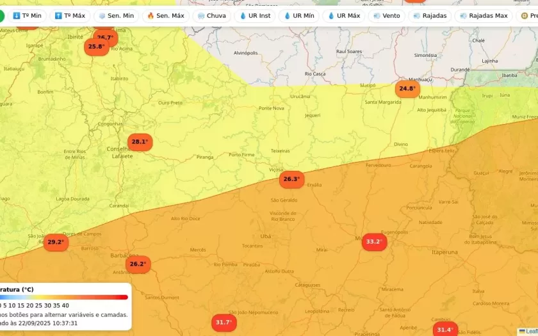This screenshot has height=336, width=538.
Task: Click the temperature color scale gradient bar
Action: [64, 297]
